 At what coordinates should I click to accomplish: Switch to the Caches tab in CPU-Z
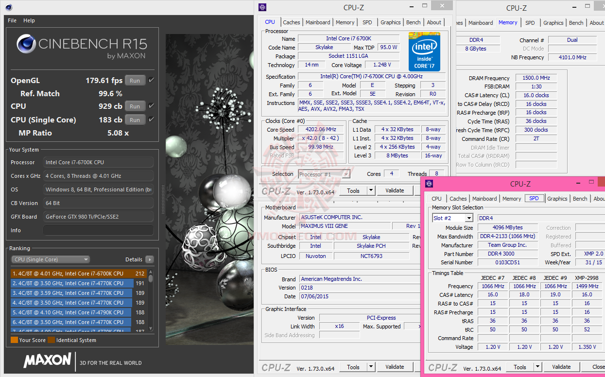point(292,22)
